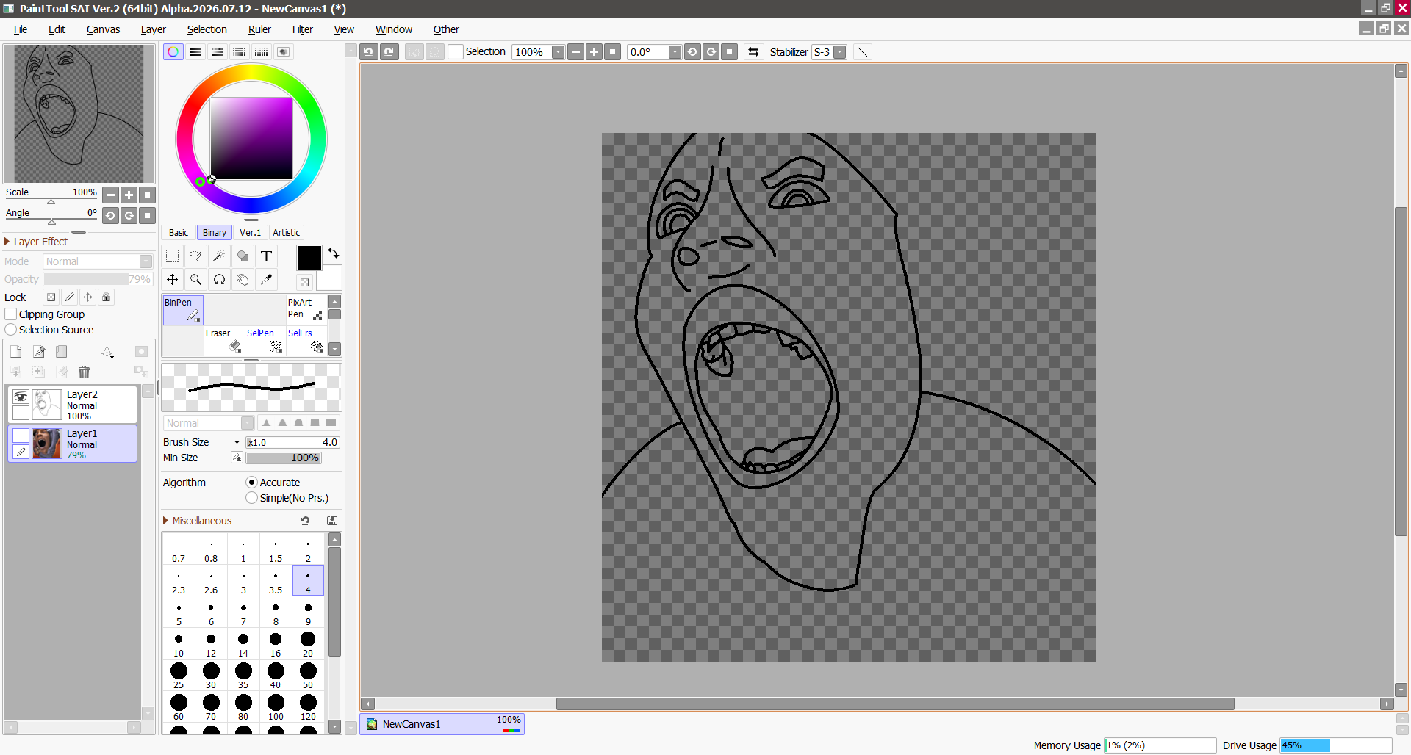Select the SelPen selection pen

[x=265, y=341]
